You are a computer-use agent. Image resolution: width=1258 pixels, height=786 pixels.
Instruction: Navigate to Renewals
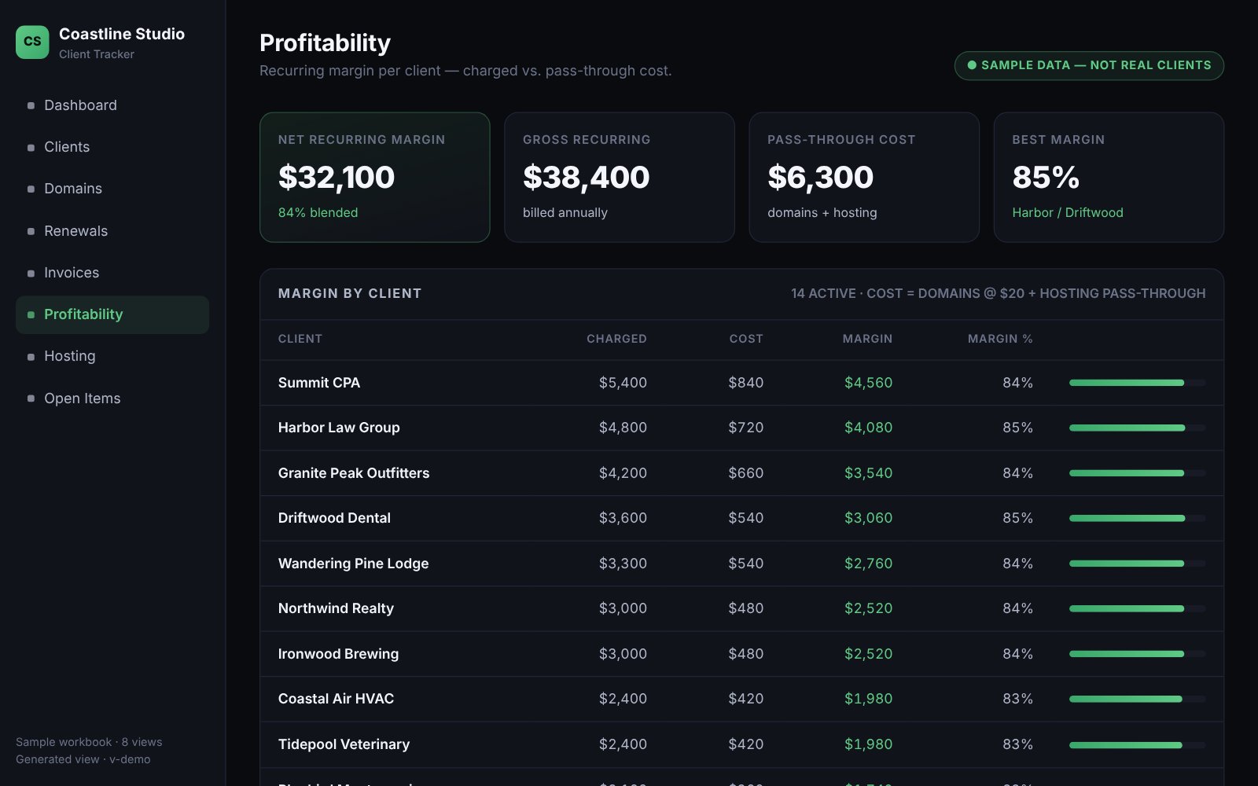pos(112,231)
